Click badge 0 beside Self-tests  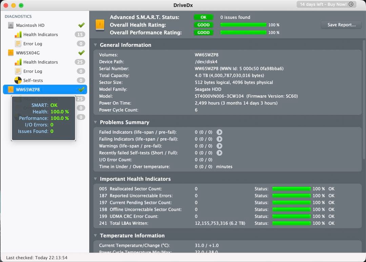[81, 80]
